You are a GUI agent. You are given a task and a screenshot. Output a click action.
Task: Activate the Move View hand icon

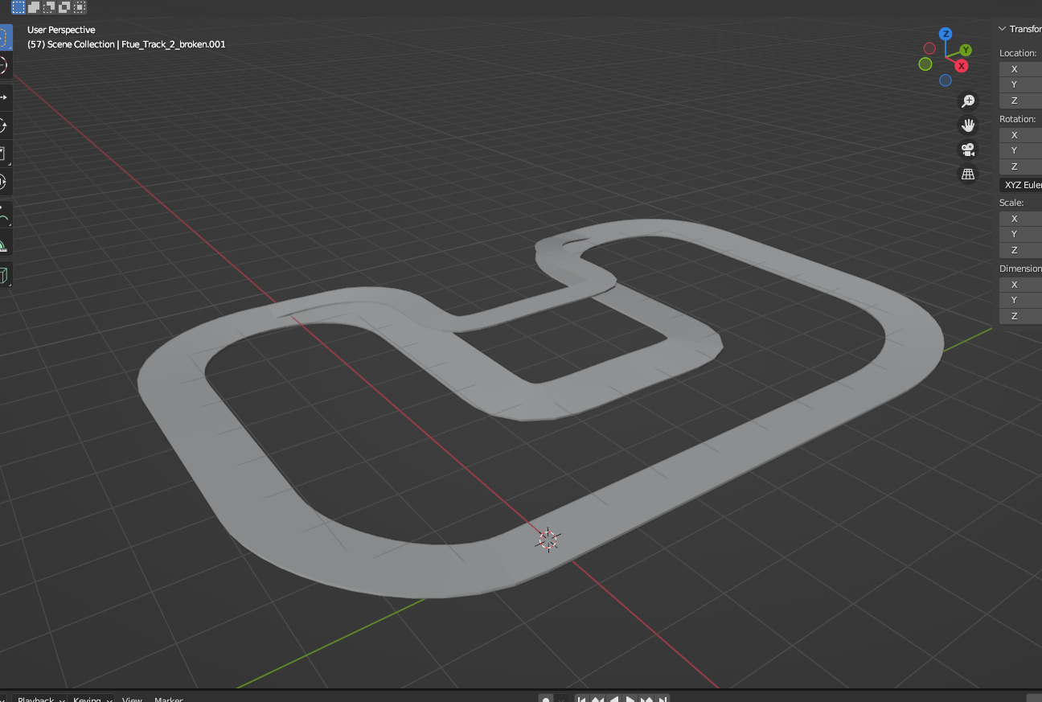[x=968, y=125]
